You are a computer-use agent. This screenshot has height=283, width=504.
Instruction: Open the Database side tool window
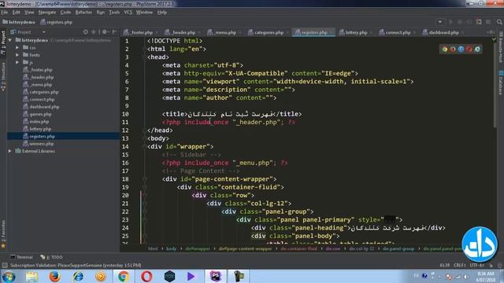501,83
